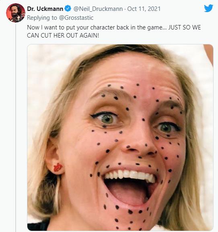Click the words 'JUST SO WE'
Screen dimensions: 218x232
tap(185, 27)
